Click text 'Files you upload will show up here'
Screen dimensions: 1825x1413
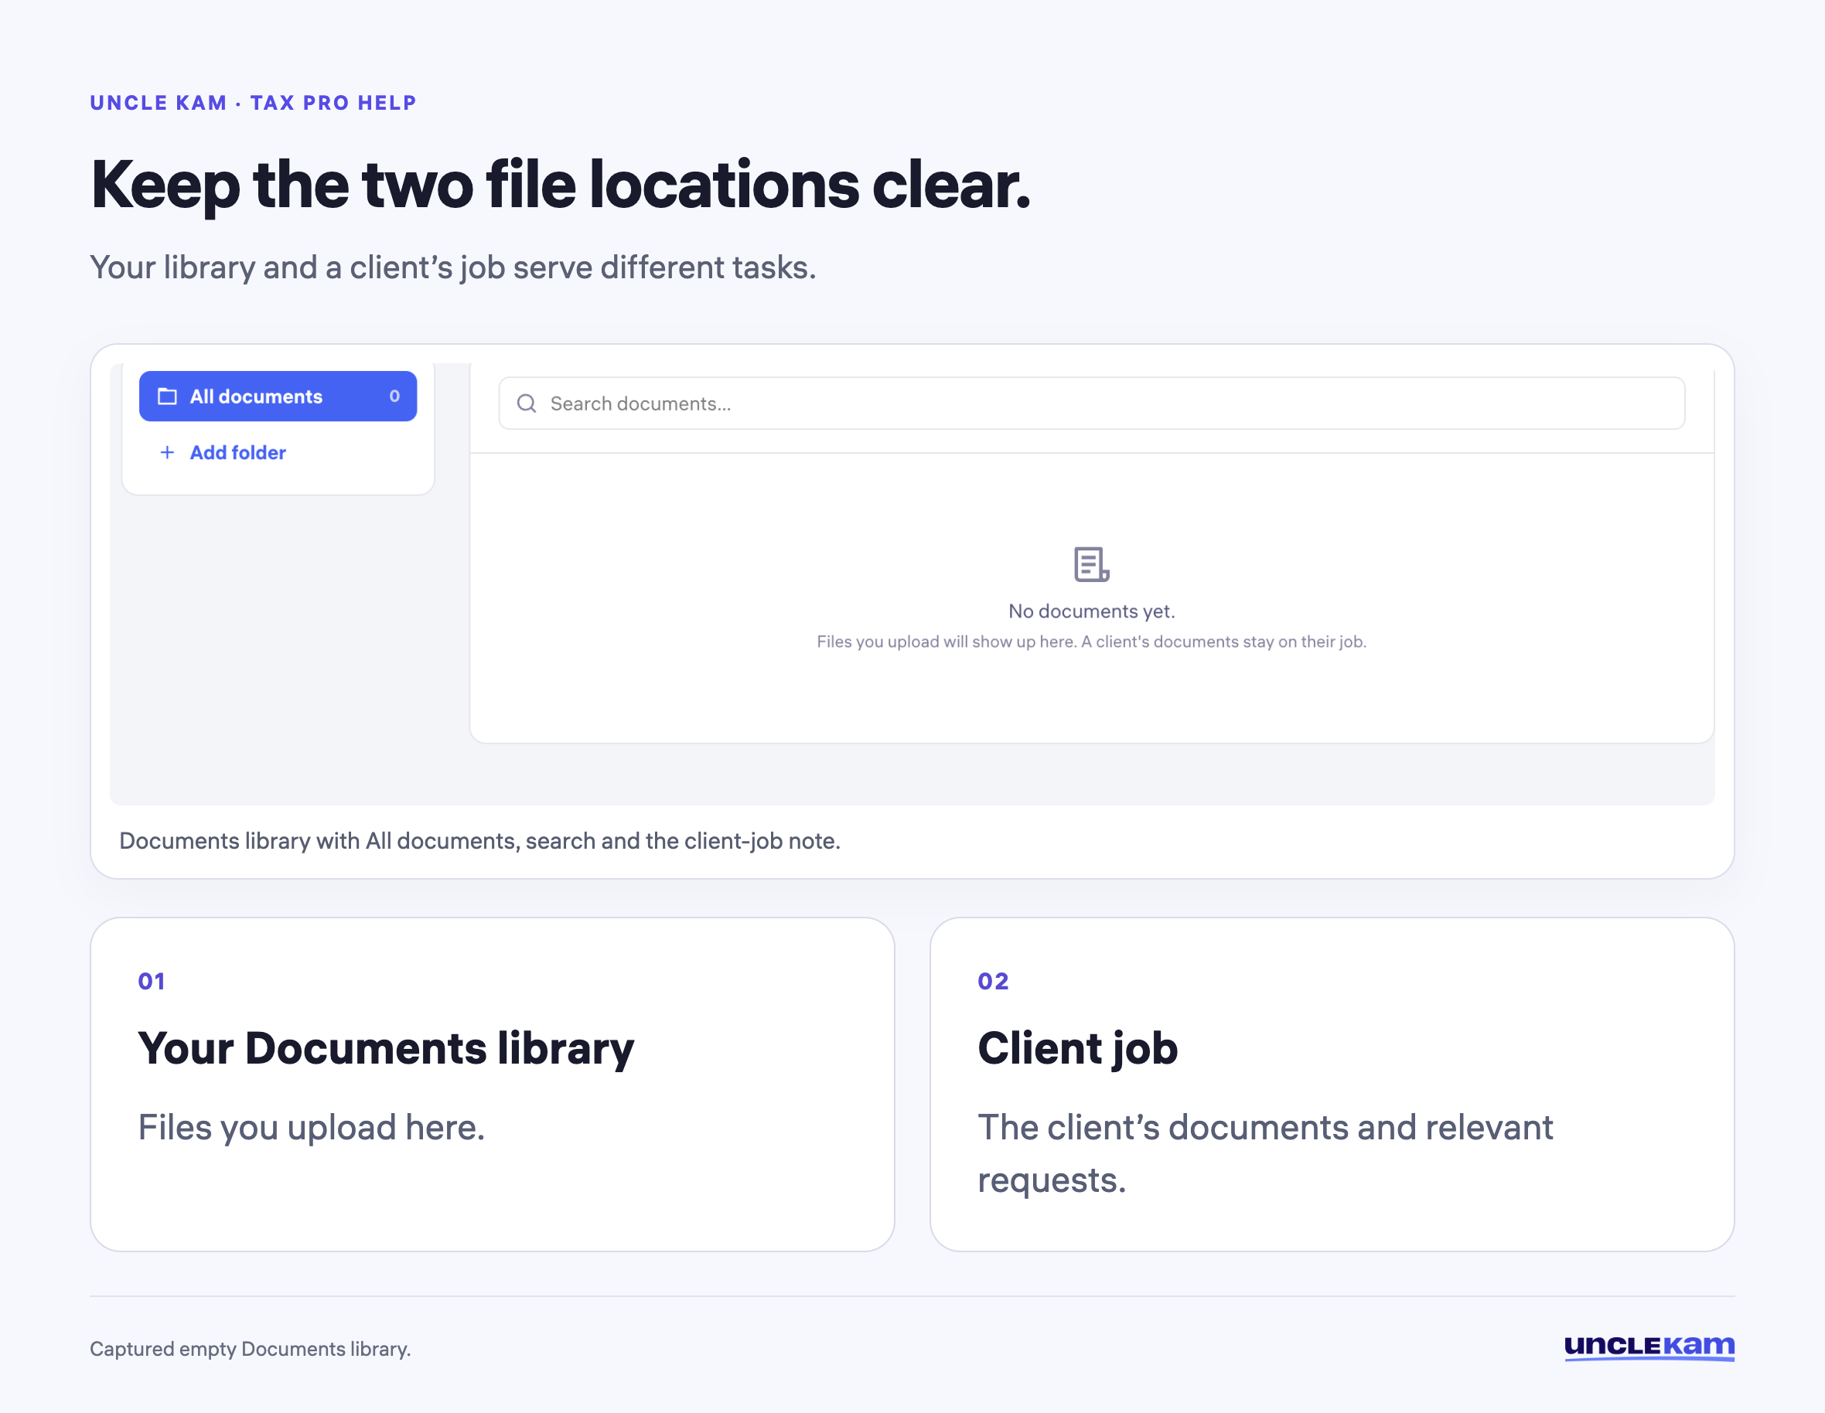coord(946,642)
